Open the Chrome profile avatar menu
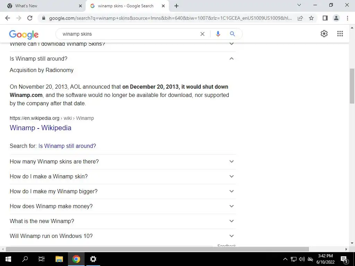The width and height of the screenshot is (355, 266). (336, 18)
